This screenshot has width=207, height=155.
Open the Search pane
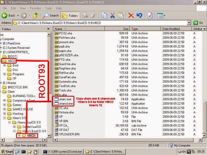click(50, 16)
